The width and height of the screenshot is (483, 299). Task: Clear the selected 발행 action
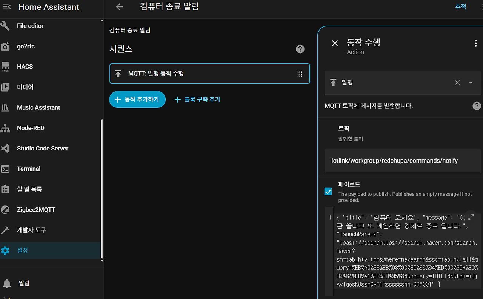pos(457,83)
